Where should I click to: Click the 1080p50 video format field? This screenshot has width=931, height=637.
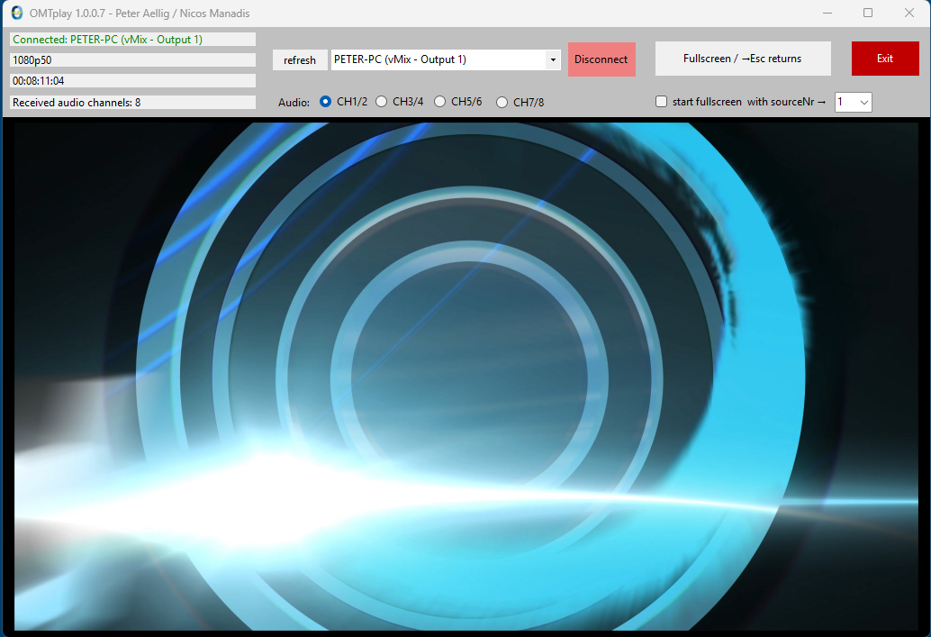click(132, 60)
